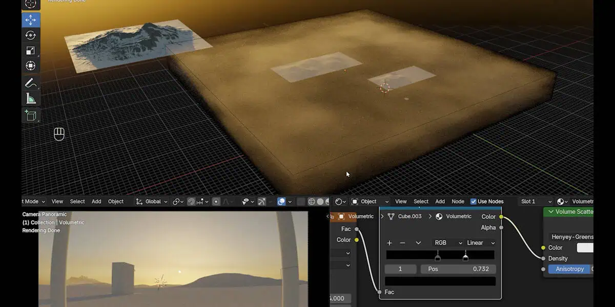Toggle proportional editing in viewport header
Image resolution: width=615 pixels, height=307 pixels.
[x=216, y=202]
